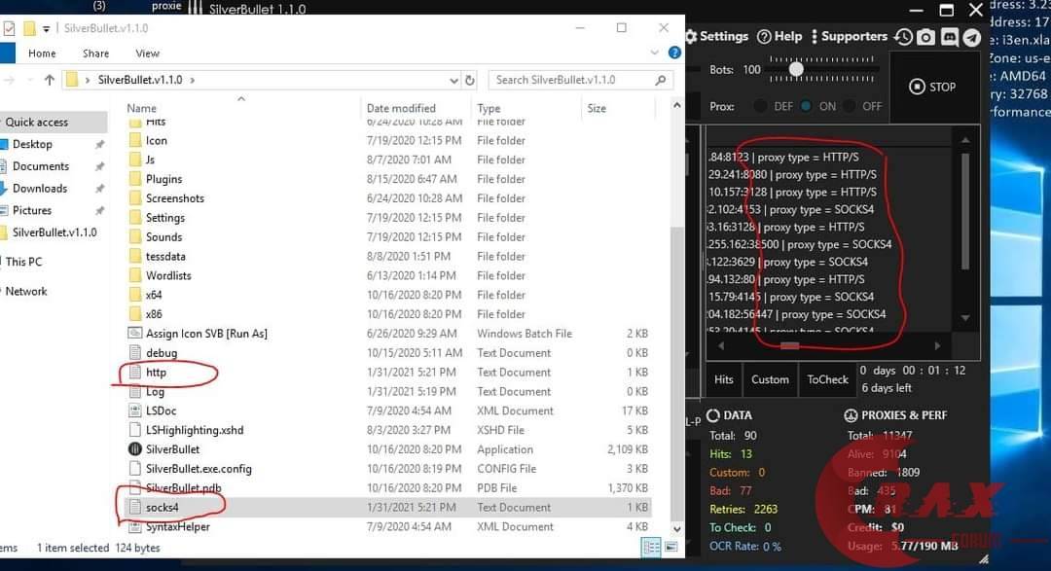Select the tessdata folder icon
The image size is (1051, 571).
tap(134, 256)
